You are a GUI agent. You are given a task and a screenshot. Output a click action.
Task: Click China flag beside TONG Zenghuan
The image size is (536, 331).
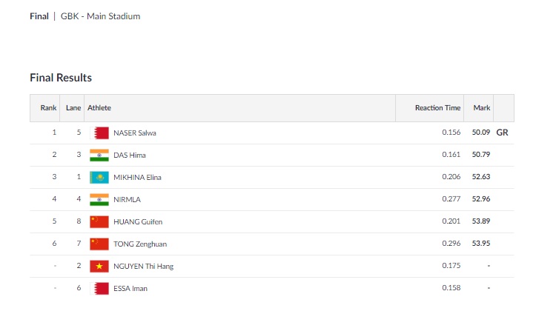pos(99,244)
